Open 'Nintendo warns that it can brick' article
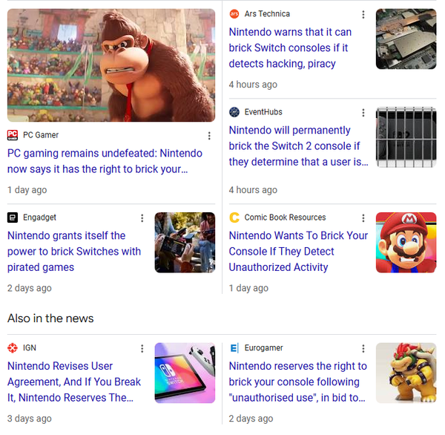The image size is (445, 435). click(290, 48)
